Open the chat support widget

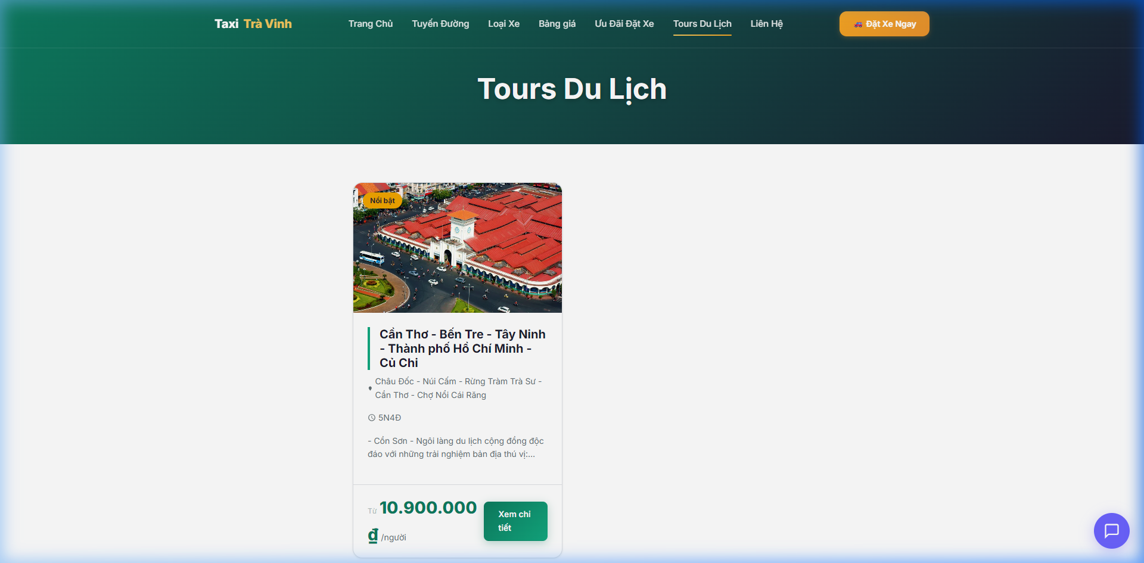pyautogui.click(x=1111, y=530)
